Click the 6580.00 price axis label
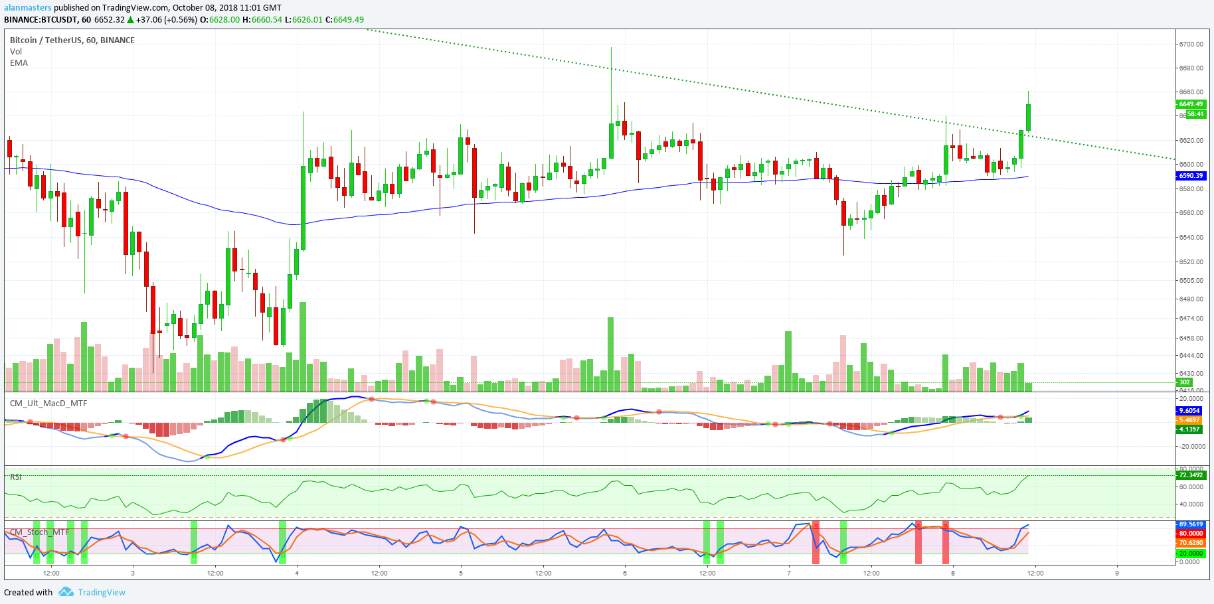1214x604 pixels. pos(1191,189)
